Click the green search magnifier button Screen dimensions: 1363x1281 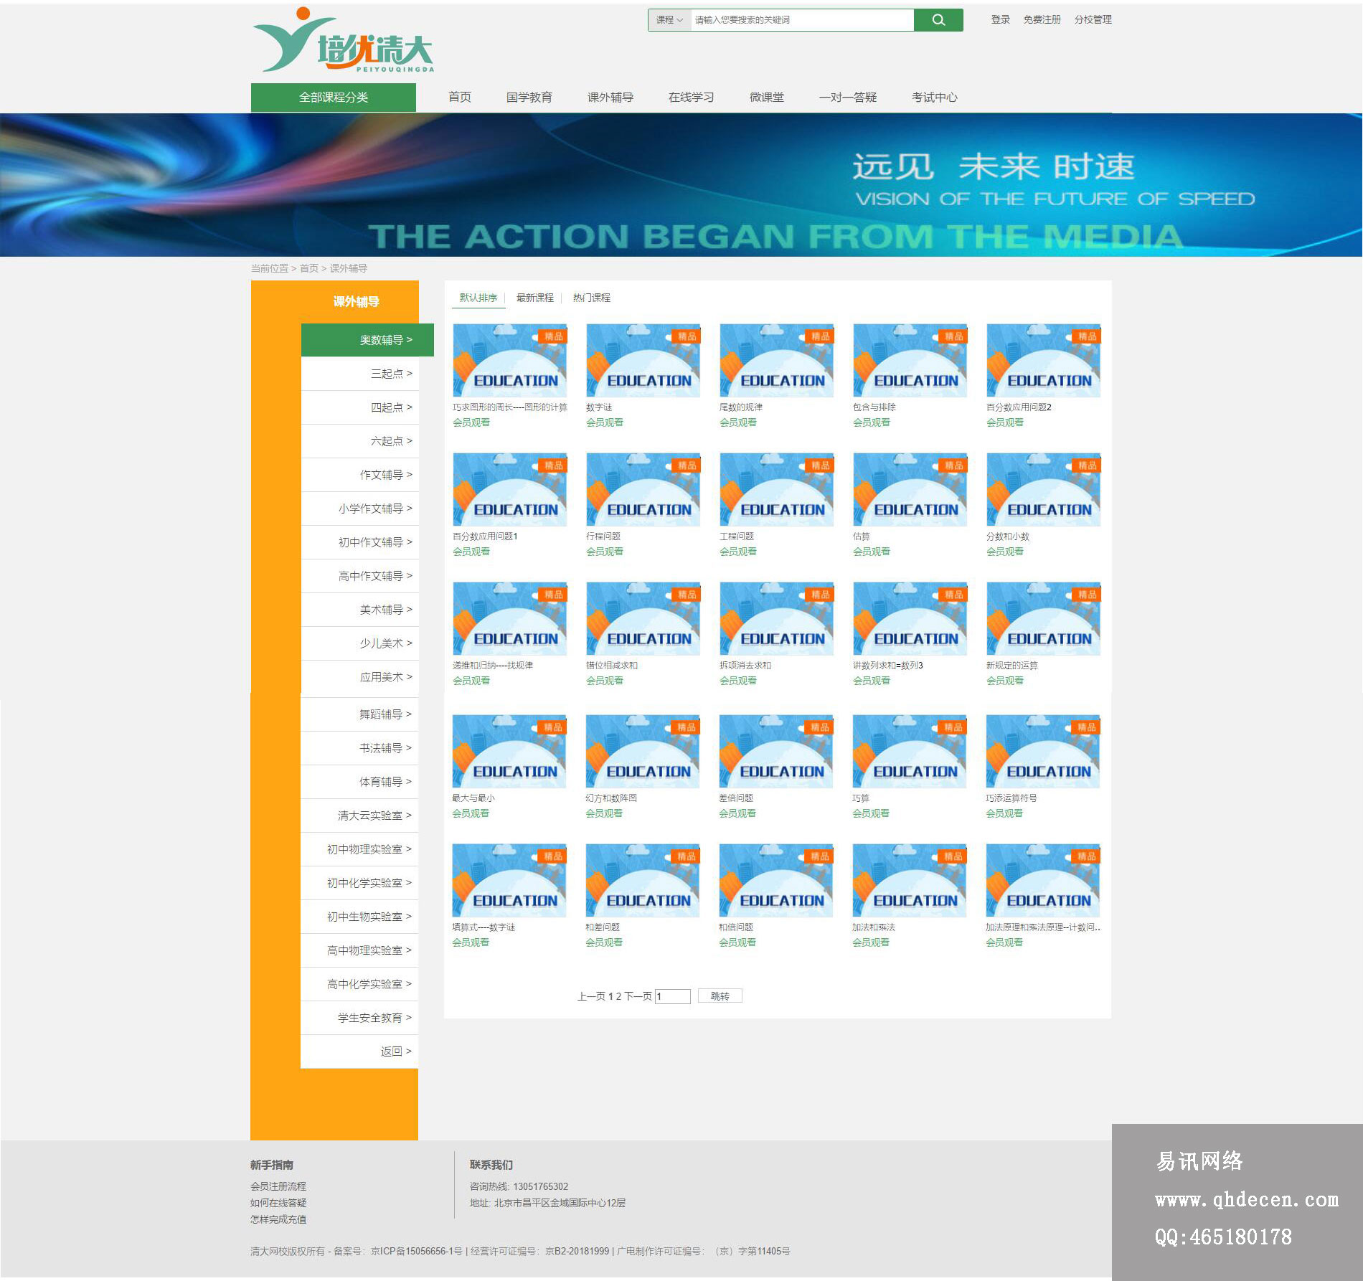point(938,20)
